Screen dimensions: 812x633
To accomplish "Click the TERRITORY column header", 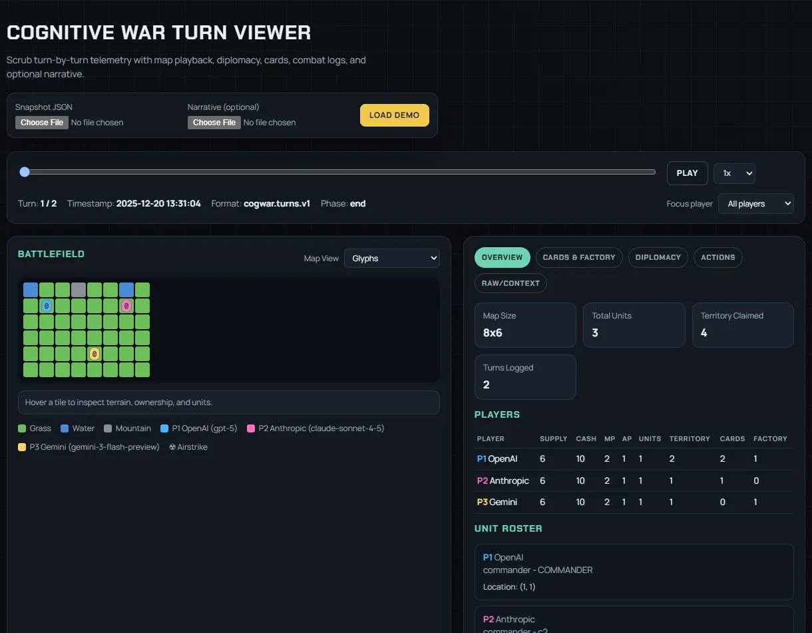I will click(x=690, y=439).
